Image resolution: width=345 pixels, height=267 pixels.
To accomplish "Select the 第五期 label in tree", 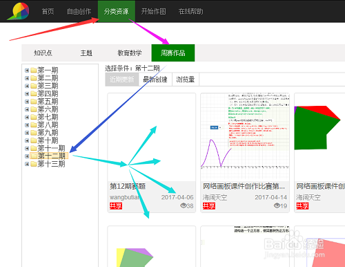I will [x=48, y=102].
